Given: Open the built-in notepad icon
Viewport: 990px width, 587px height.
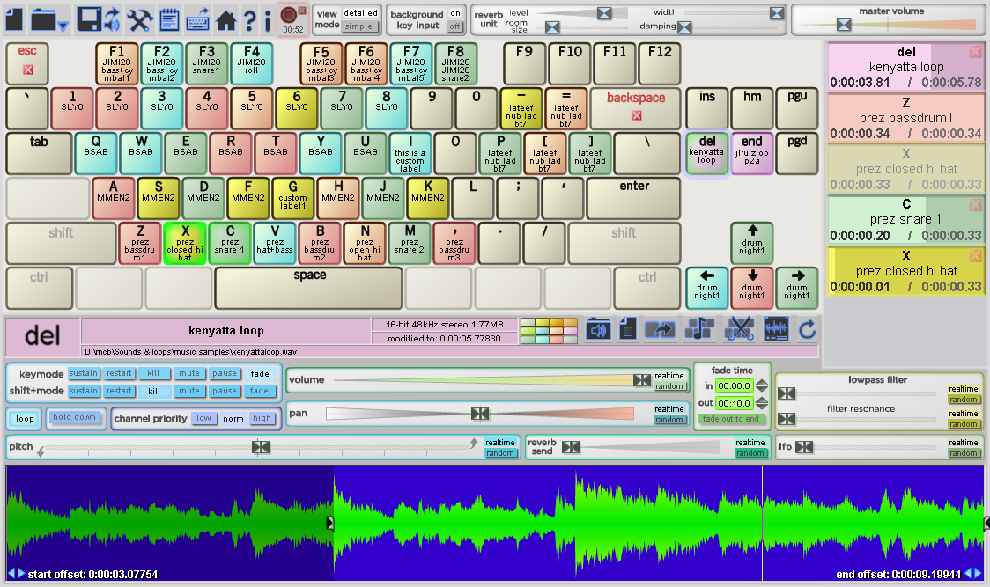Looking at the screenshot, I should point(169,19).
